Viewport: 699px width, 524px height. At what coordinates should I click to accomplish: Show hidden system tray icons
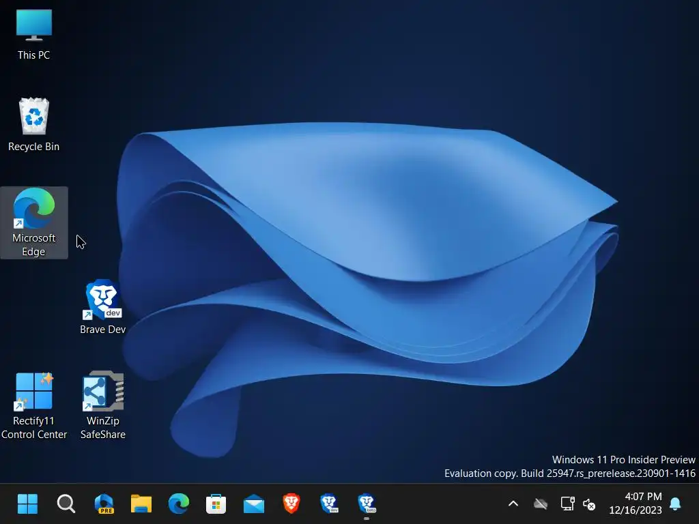click(x=513, y=504)
